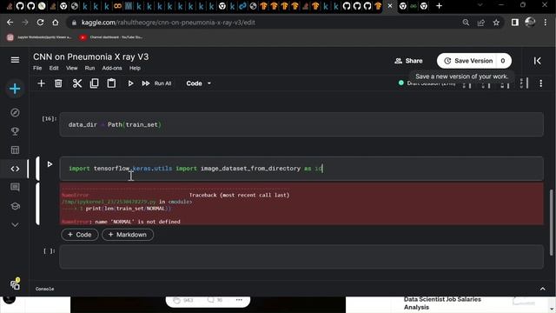Close the active browser tab
Screen dimensions: 556x313
[x=390, y=6]
